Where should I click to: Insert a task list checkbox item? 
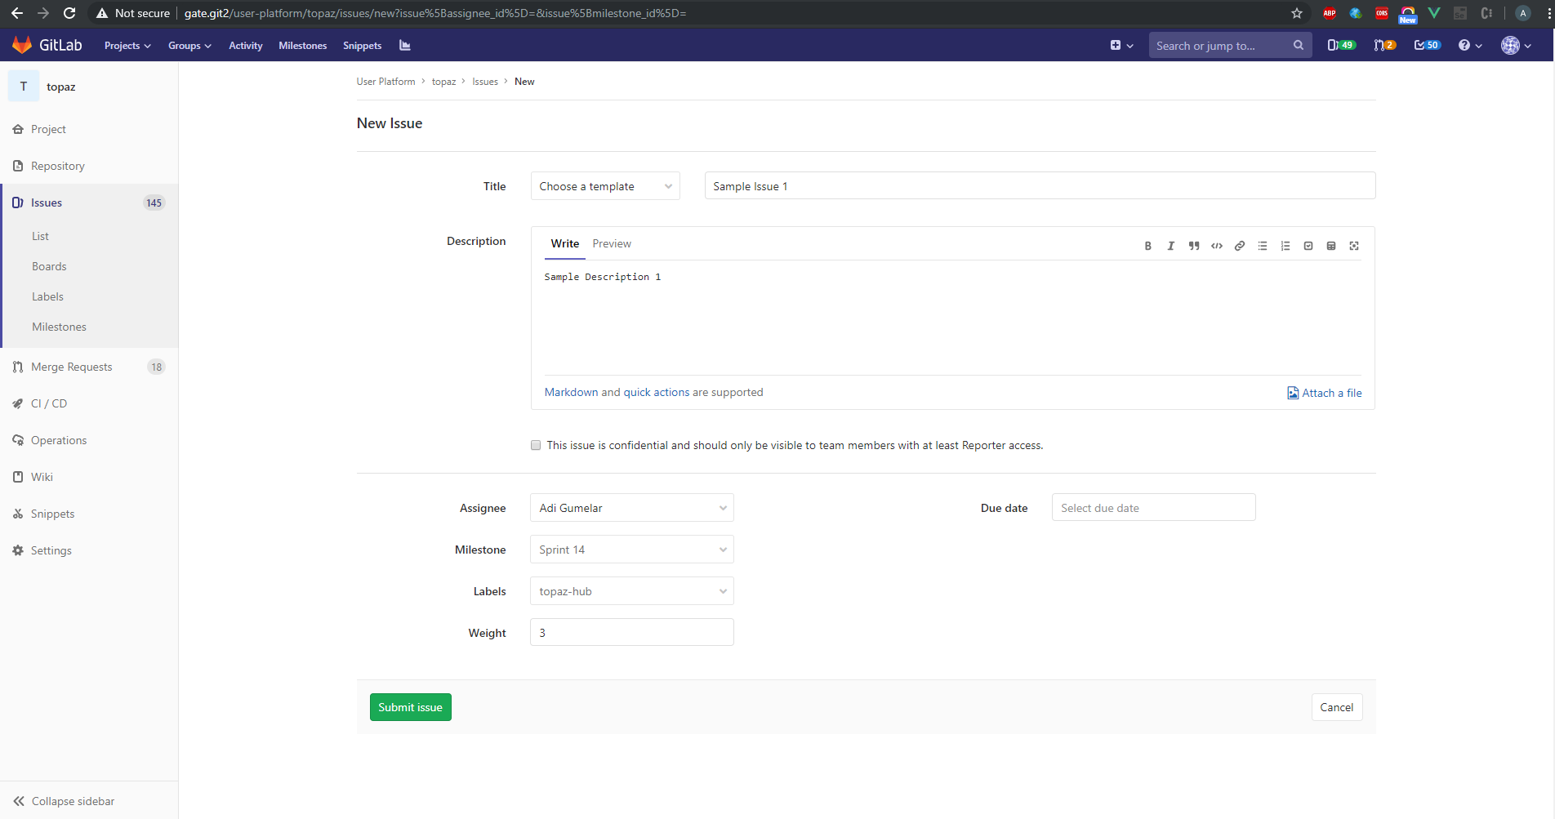pos(1308,246)
